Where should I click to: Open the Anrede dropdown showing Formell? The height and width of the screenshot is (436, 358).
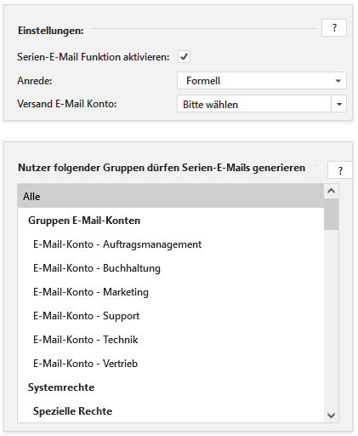262,81
